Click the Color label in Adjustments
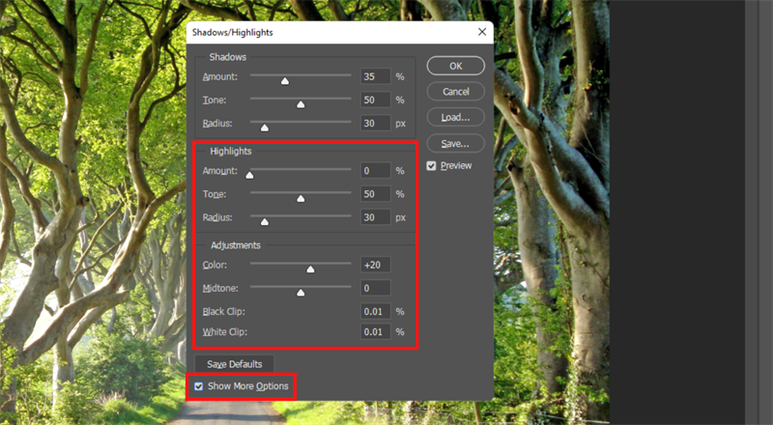This screenshot has width=773, height=425. 215,265
